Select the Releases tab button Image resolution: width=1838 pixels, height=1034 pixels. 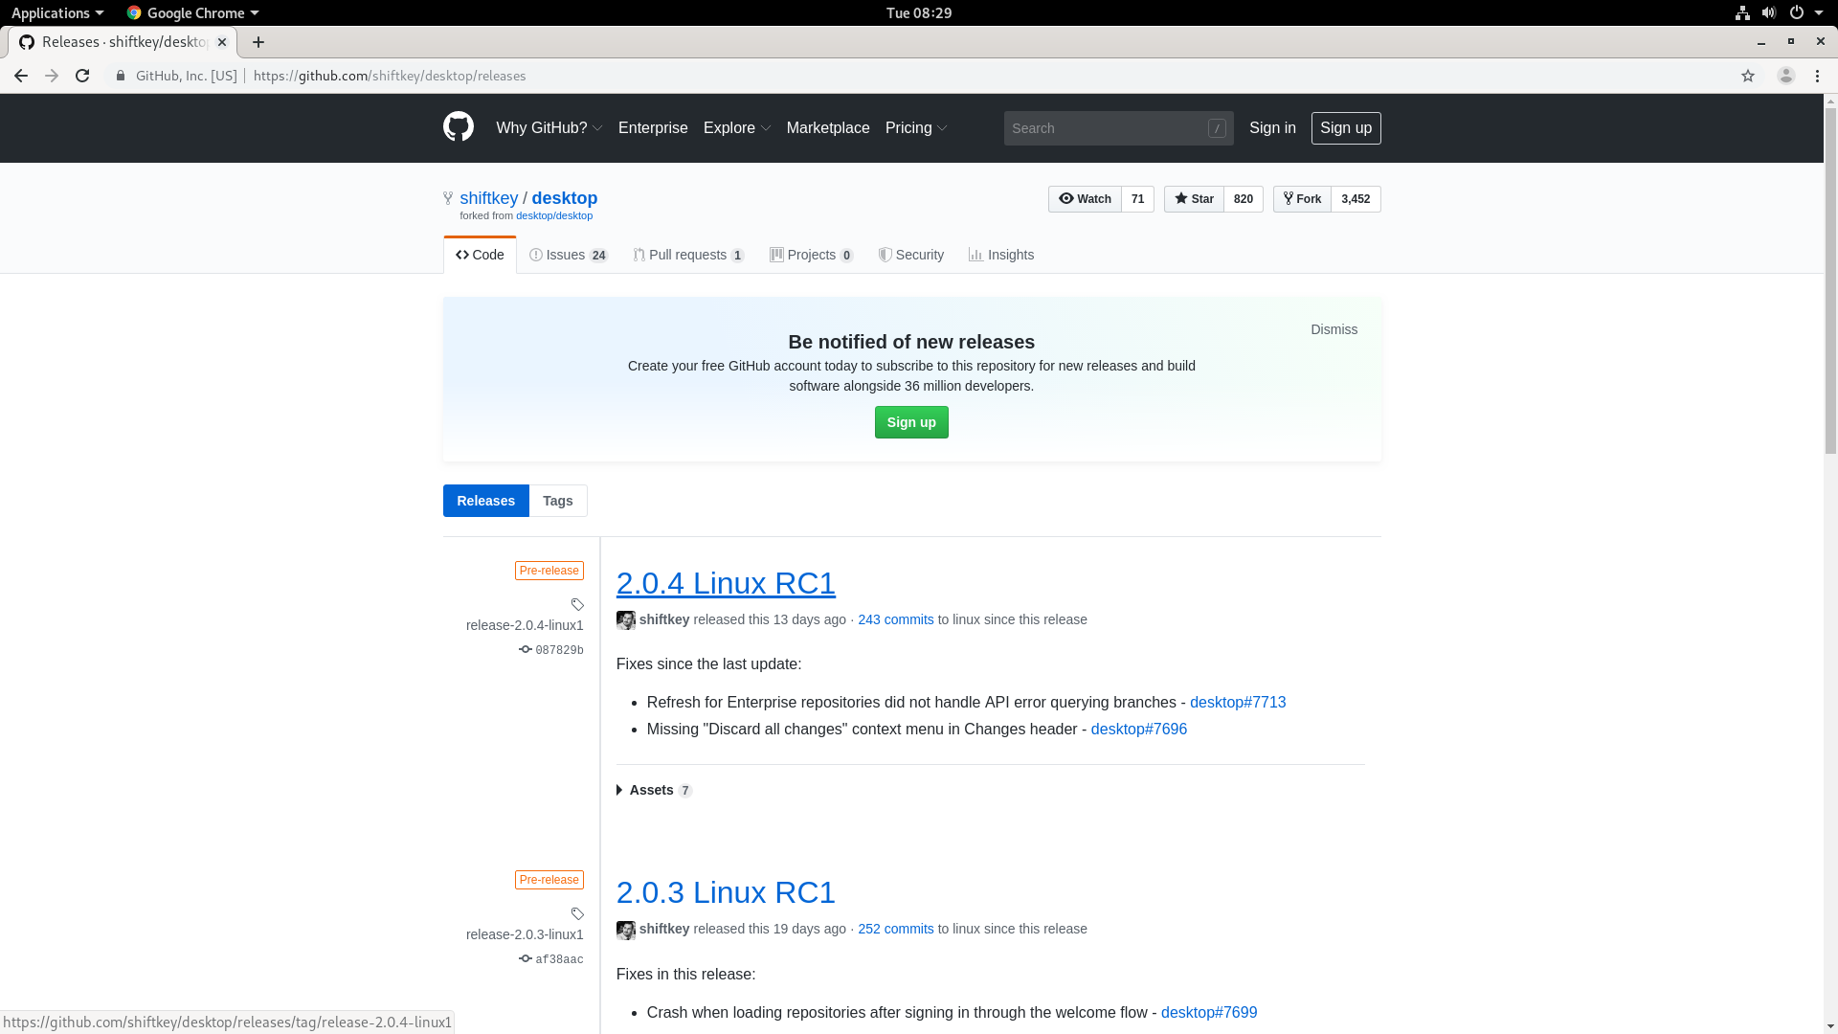click(485, 501)
